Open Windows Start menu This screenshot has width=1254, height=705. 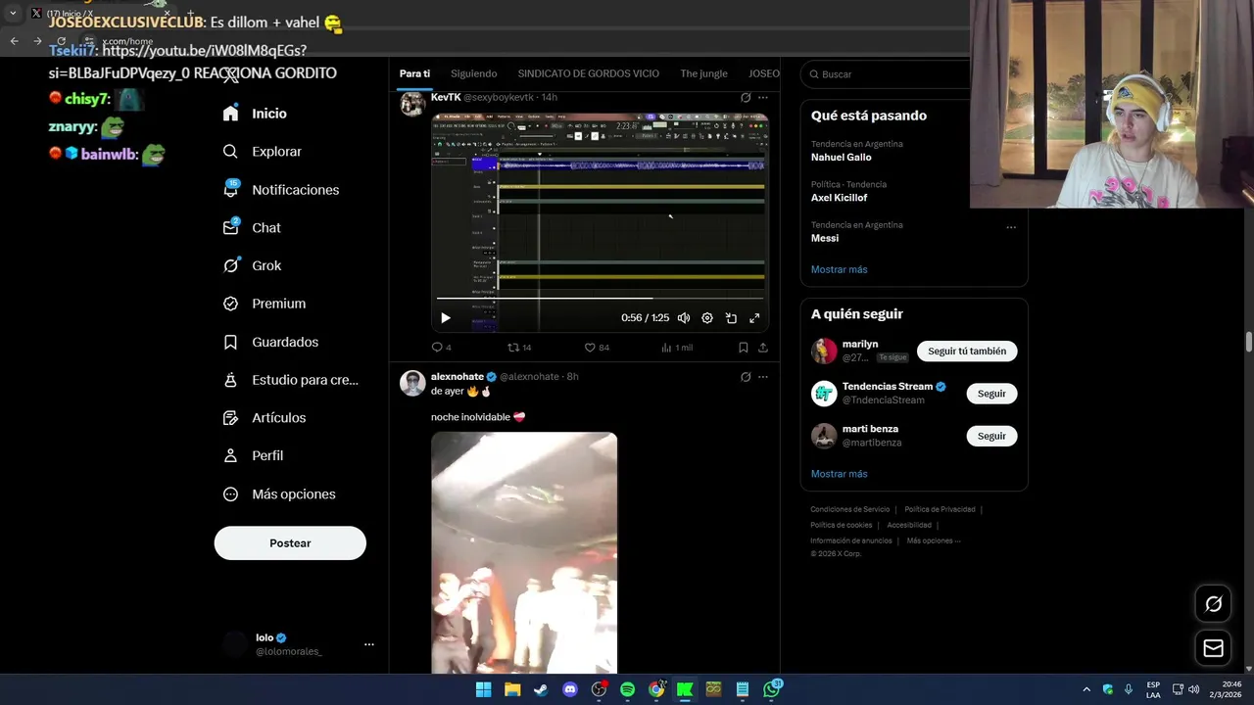point(483,689)
